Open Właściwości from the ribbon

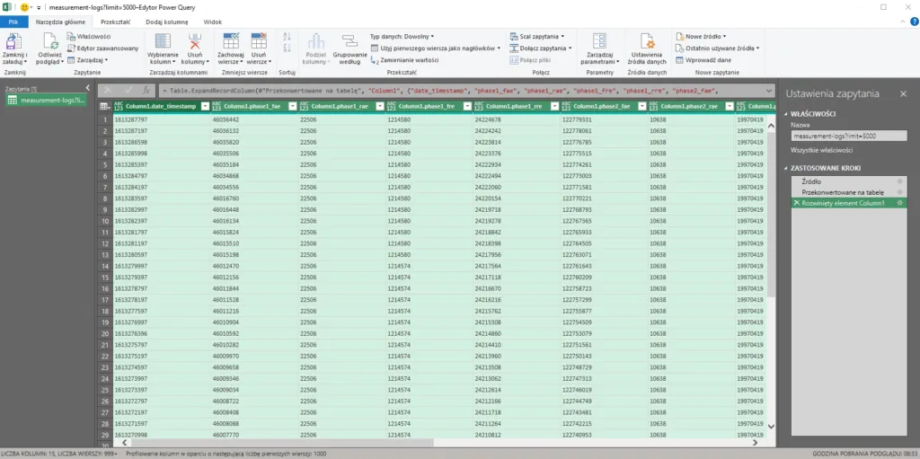point(89,37)
